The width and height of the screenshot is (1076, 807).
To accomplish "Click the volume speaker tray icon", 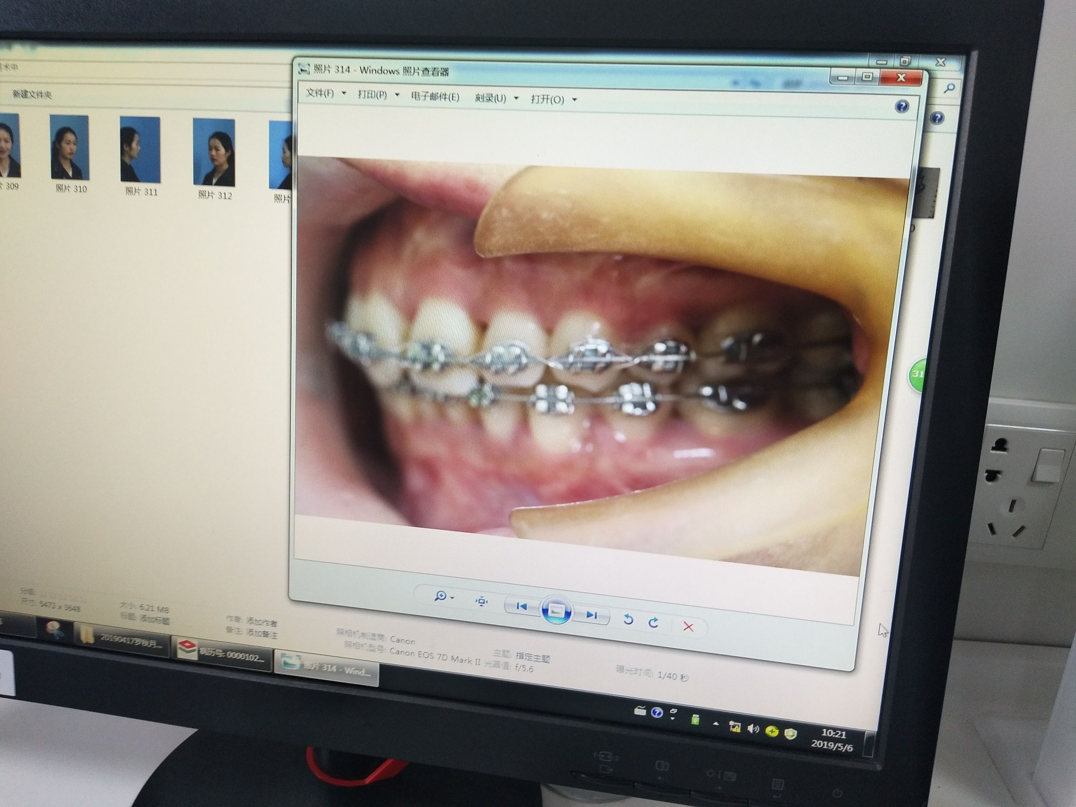I will click(753, 729).
